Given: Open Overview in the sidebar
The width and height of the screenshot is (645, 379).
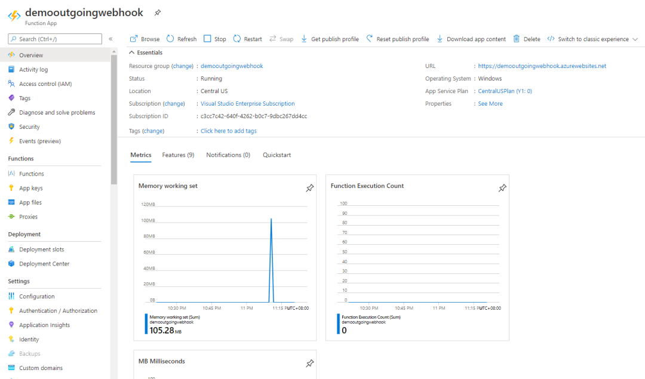Looking at the screenshot, I should coord(55,55).
